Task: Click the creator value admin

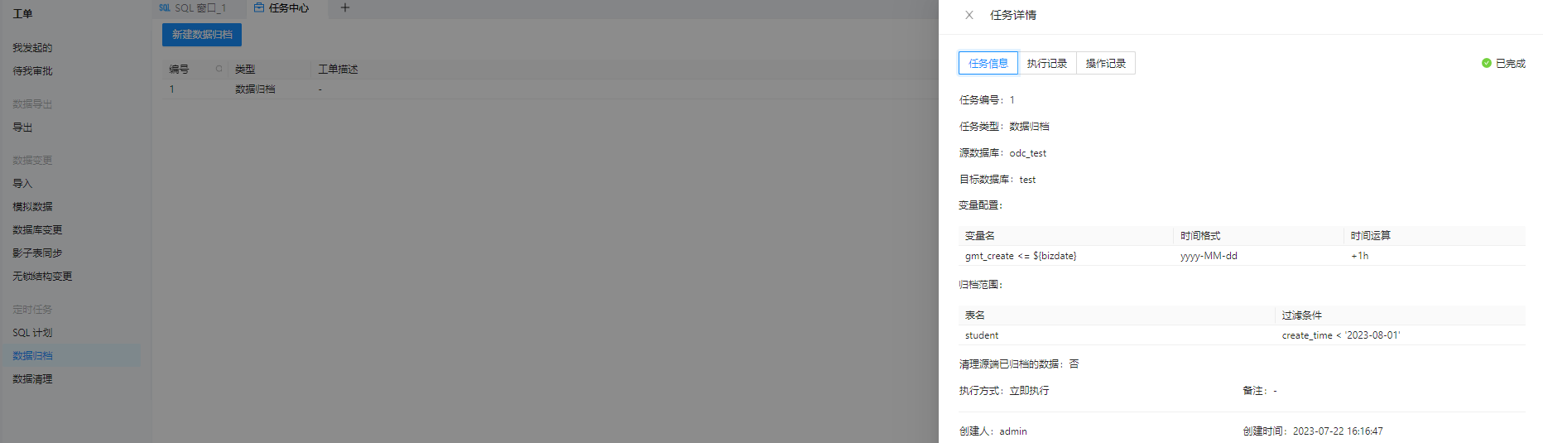Action: pyautogui.click(x=1013, y=431)
